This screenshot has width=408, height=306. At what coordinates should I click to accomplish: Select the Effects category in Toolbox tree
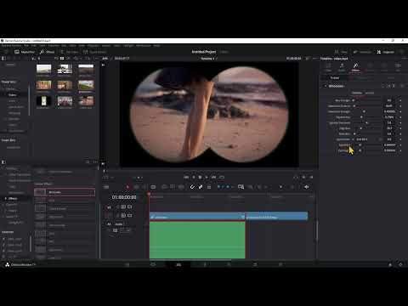13,198
